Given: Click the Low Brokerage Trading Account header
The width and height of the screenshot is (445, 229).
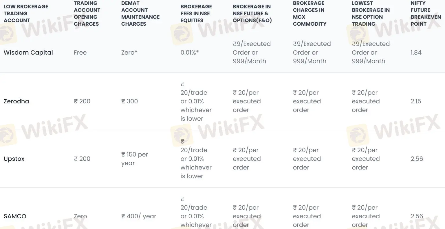Looking at the screenshot, I should coord(26,14).
